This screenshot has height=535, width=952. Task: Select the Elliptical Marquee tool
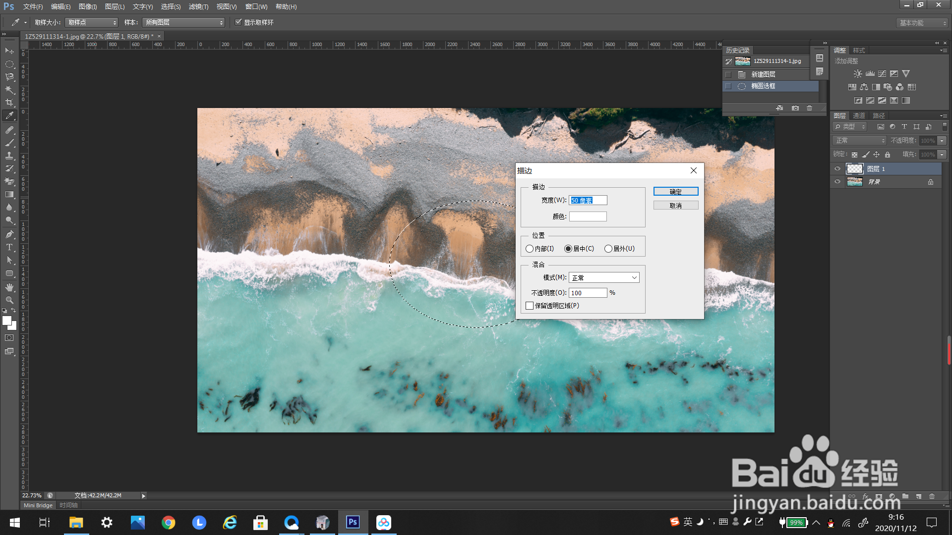(9, 64)
